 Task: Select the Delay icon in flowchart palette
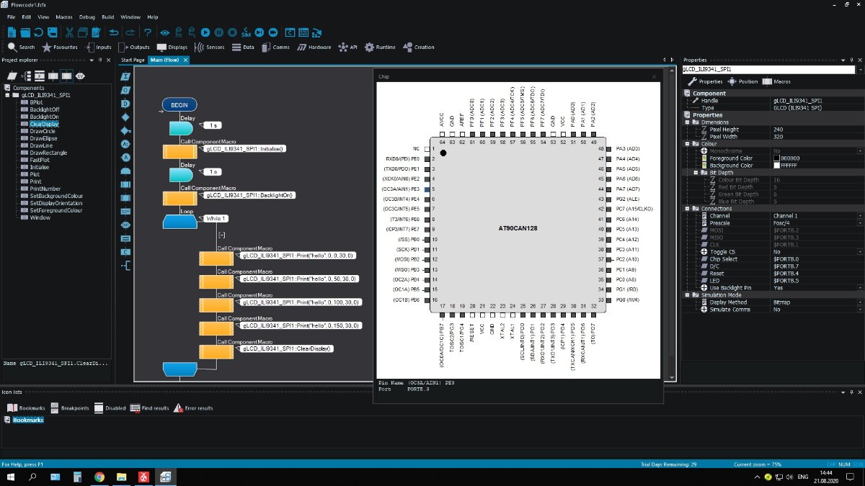[125, 103]
